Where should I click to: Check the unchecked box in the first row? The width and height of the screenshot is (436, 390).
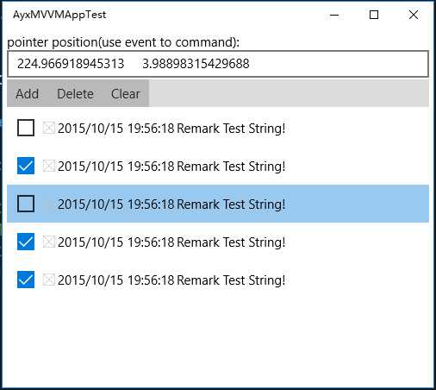coord(26,128)
